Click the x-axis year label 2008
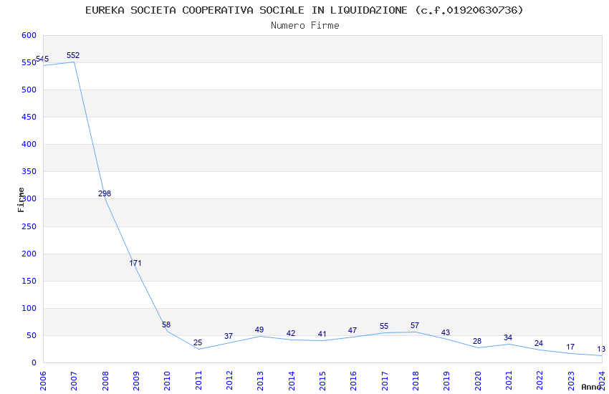The image size is (609, 394). [x=105, y=380]
